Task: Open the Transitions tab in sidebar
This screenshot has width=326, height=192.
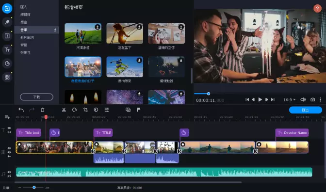Action: (x=7, y=36)
